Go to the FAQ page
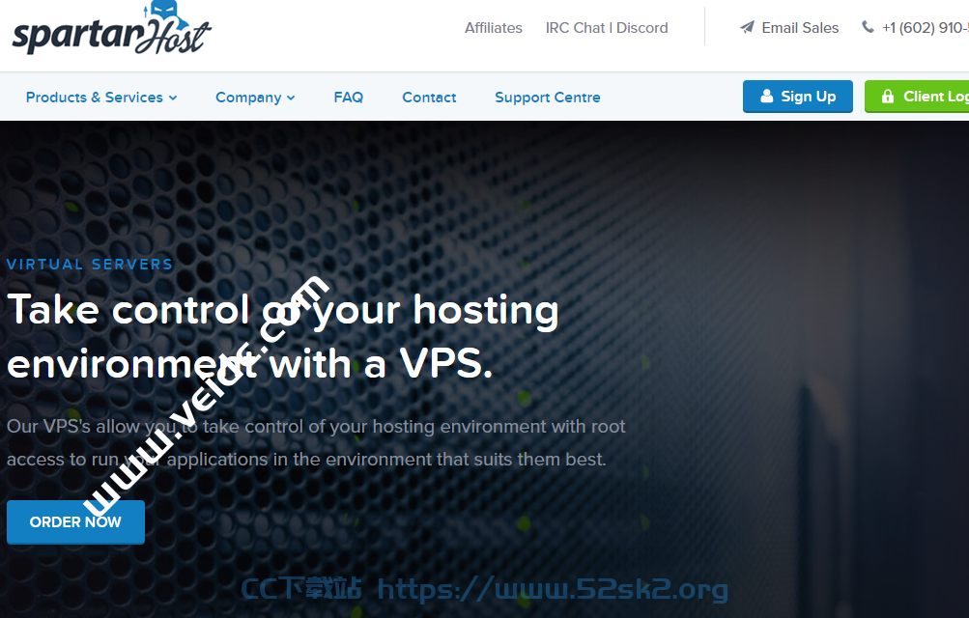The height and width of the screenshot is (618, 969). click(x=349, y=98)
